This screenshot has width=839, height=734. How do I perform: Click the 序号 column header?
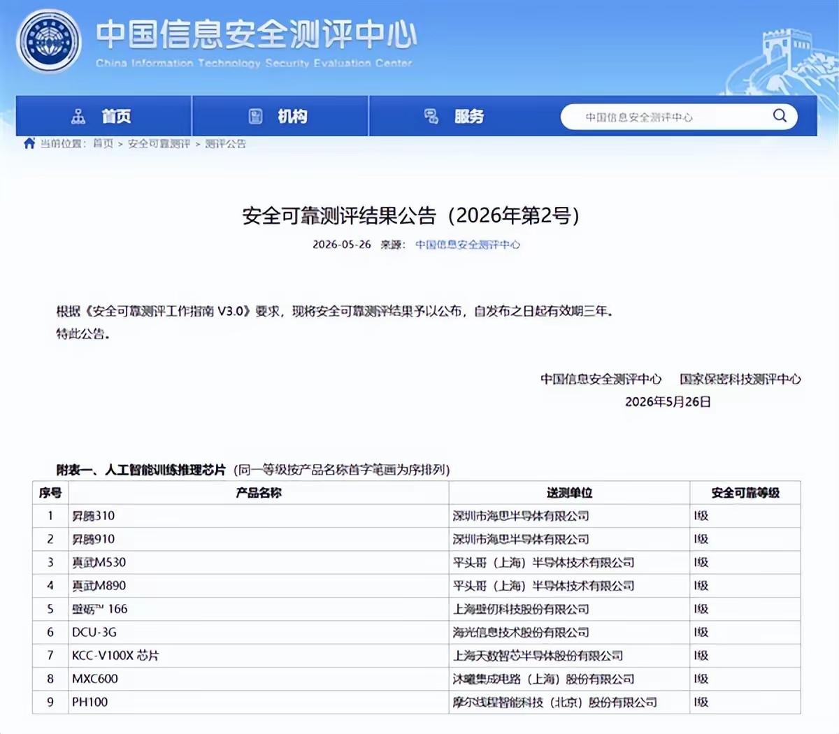(50, 493)
